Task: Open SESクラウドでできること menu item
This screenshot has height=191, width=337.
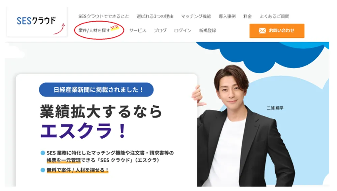Action: 104,16
